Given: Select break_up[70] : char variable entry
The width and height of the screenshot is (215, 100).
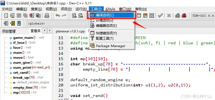Looking at the screenshot, I should pos(26,78).
